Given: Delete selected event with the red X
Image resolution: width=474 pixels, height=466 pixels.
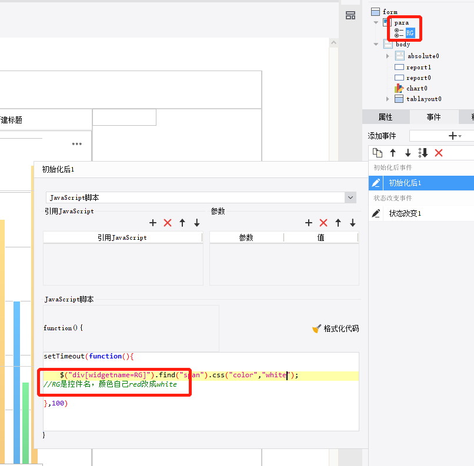Looking at the screenshot, I should [439, 153].
